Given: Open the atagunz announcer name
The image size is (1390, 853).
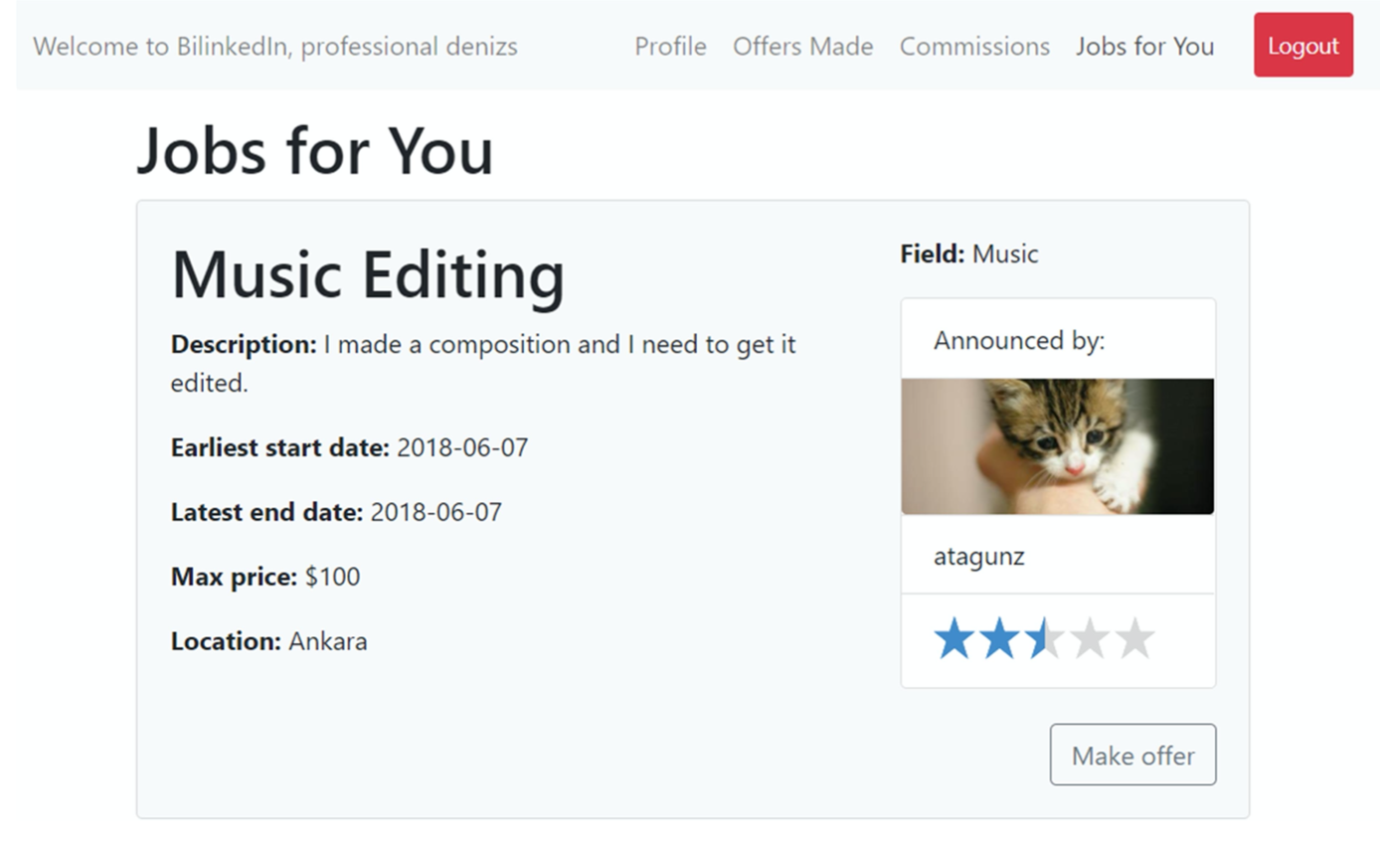Looking at the screenshot, I should 978,556.
